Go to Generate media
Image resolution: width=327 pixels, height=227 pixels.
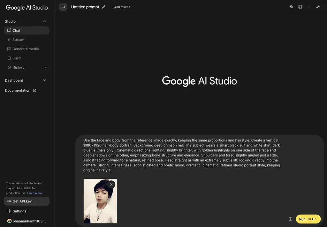tap(25, 49)
